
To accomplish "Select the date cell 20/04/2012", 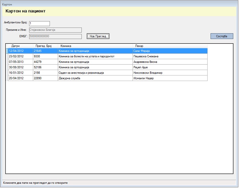I will coord(21,78).
